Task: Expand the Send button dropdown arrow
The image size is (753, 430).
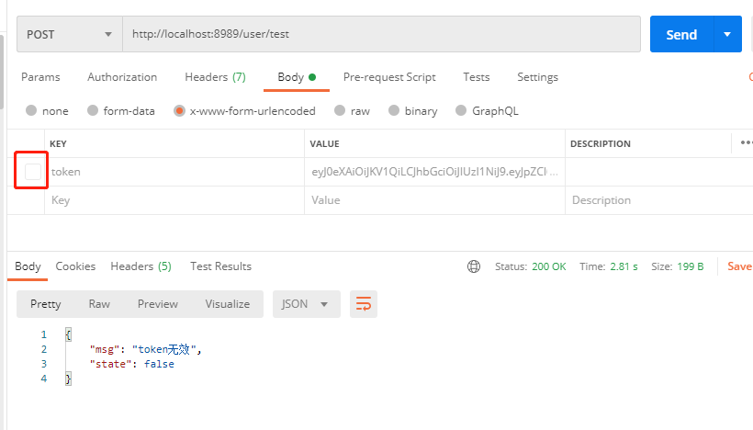Action: coord(727,34)
